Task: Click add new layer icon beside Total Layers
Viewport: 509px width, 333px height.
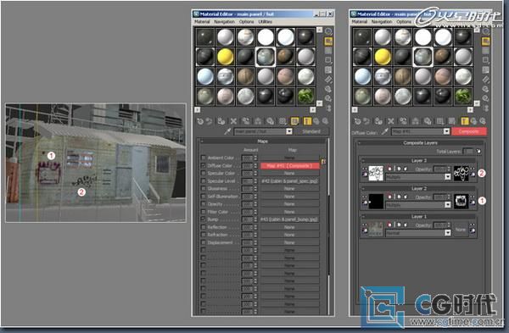Action: coord(478,151)
